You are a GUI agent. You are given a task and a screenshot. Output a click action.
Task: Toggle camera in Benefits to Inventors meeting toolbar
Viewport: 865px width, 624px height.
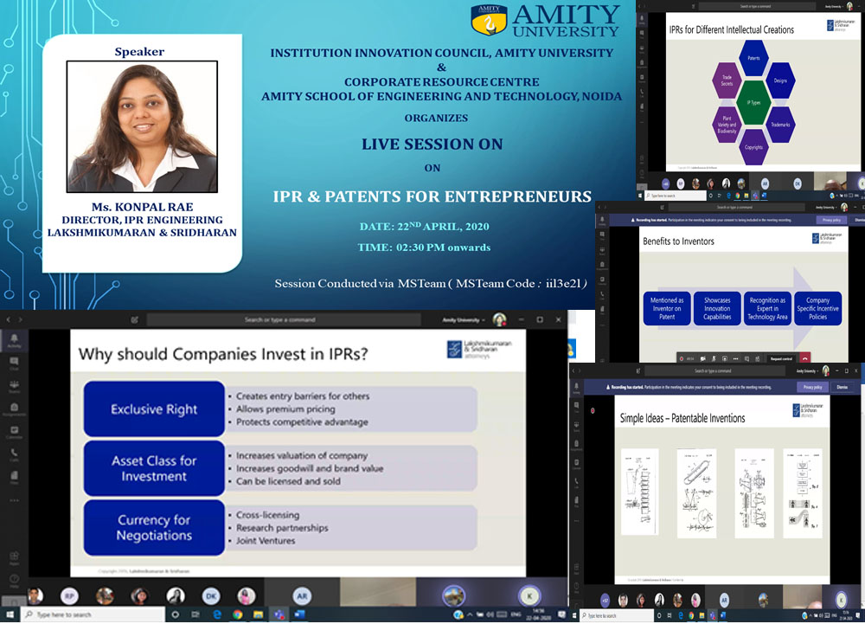point(702,358)
